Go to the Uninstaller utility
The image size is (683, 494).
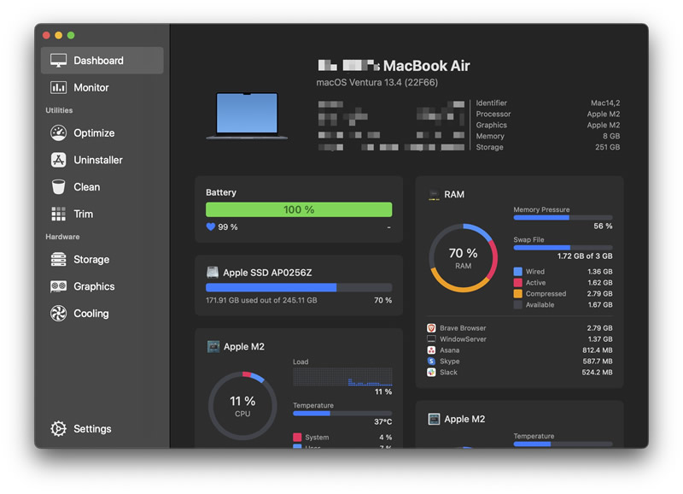click(102, 160)
